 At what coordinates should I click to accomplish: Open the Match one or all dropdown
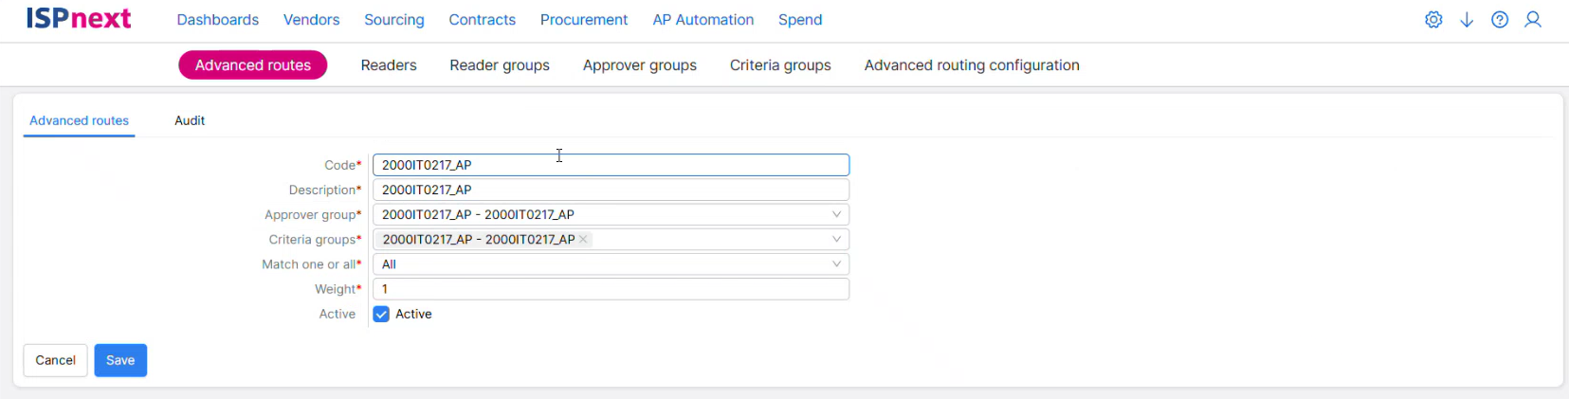pos(611,264)
